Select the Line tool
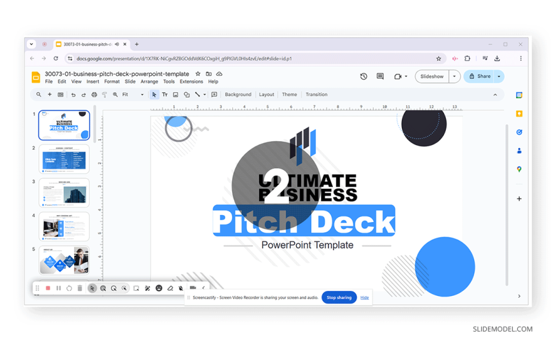This screenshot has width=555, height=343. point(198,95)
